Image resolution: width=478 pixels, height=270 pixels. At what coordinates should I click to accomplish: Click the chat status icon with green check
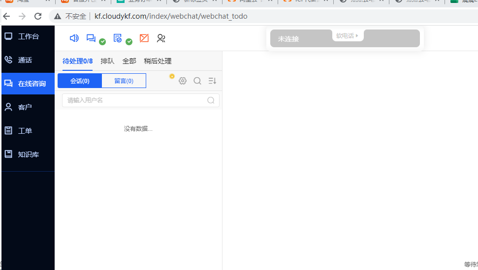coord(92,38)
